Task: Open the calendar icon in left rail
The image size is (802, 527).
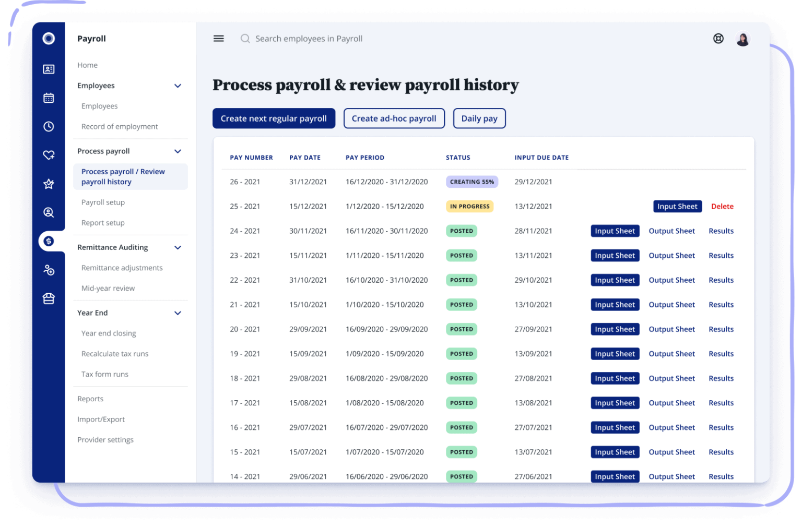Action: coord(49,98)
